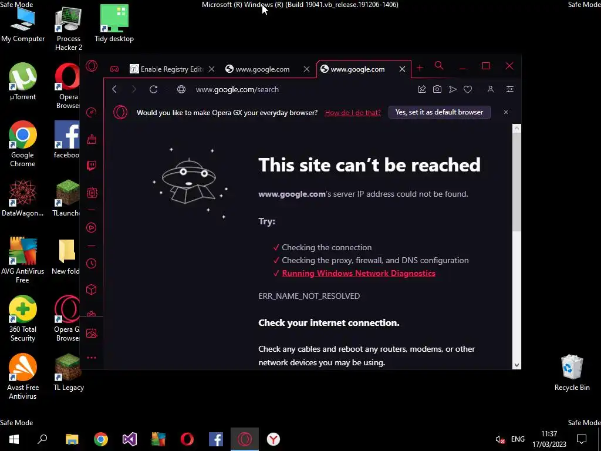Open Twitch panel in the sidebar

click(x=92, y=165)
